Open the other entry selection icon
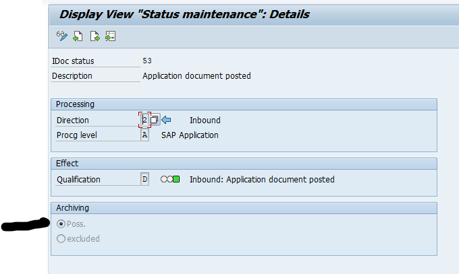This screenshot has height=274, width=459. tap(110, 36)
